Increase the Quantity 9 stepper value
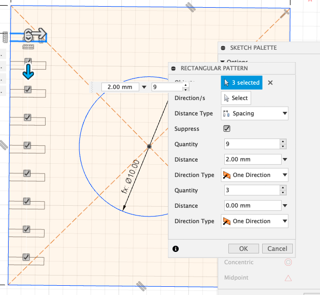 point(282,142)
